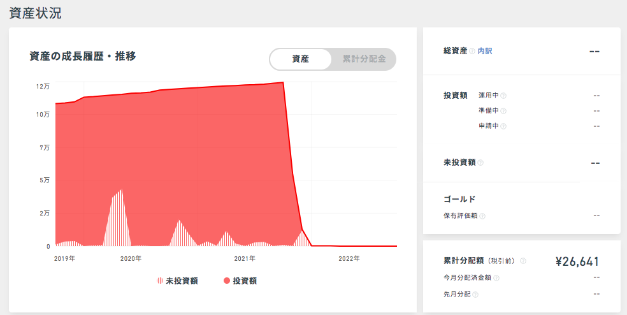This screenshot has height=315, width=627.
Task: Toggle 投資額 legend entry in chart
Action: pyautogui.click(x=240, y=281)
